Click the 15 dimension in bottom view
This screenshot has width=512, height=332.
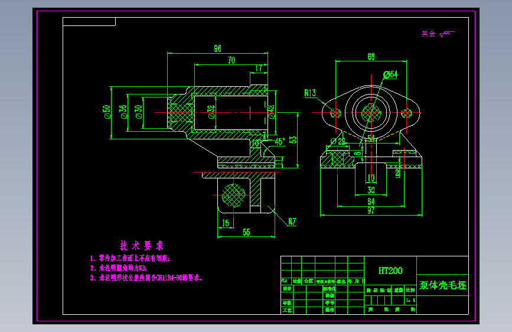(x=226, y=223)
